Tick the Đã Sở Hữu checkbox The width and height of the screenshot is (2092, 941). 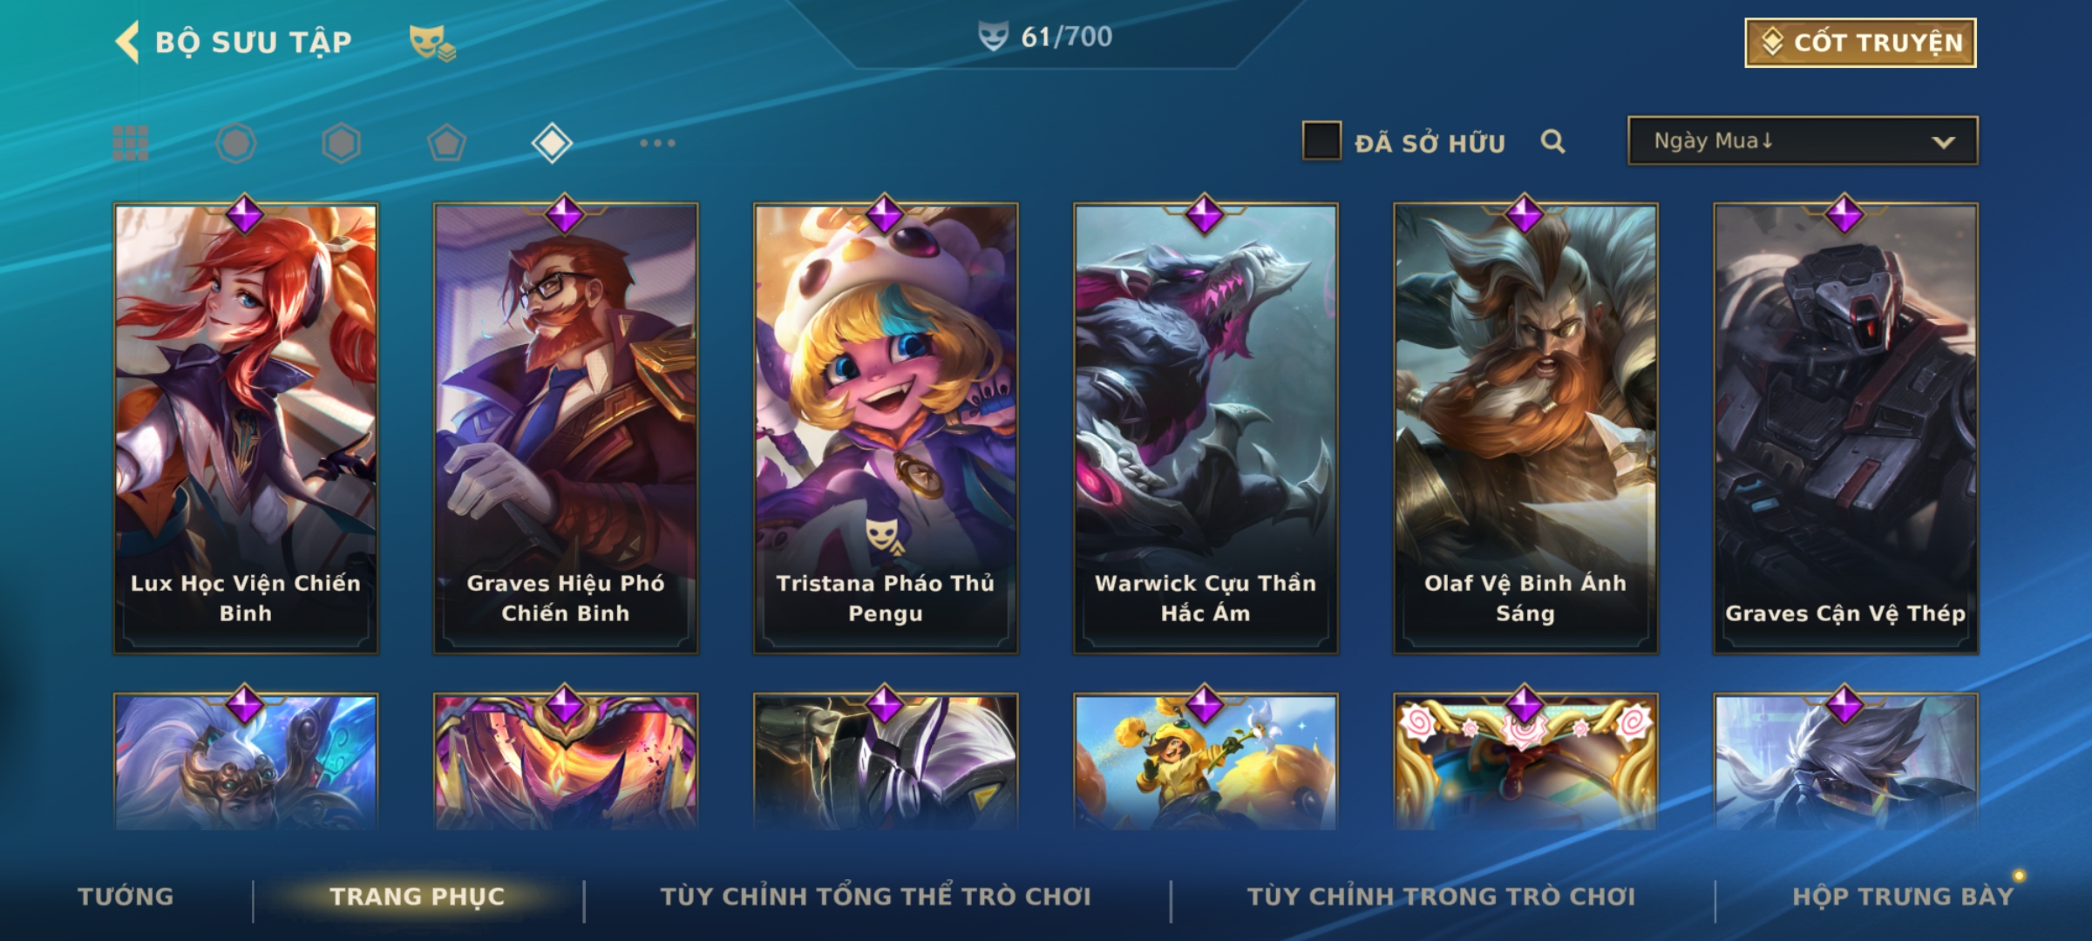pos(1321,141)
